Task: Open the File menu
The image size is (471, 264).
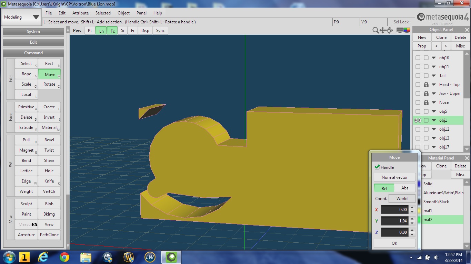Action: pos(49,13)
